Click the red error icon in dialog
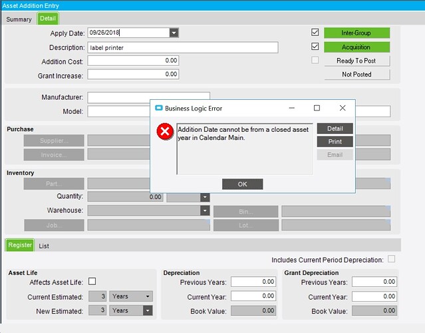The image size is (425, 333). coord(164,132)
